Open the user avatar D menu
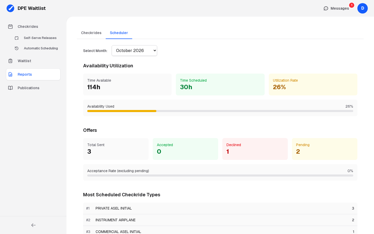The image size is (374, 234). tap(363, 8)
